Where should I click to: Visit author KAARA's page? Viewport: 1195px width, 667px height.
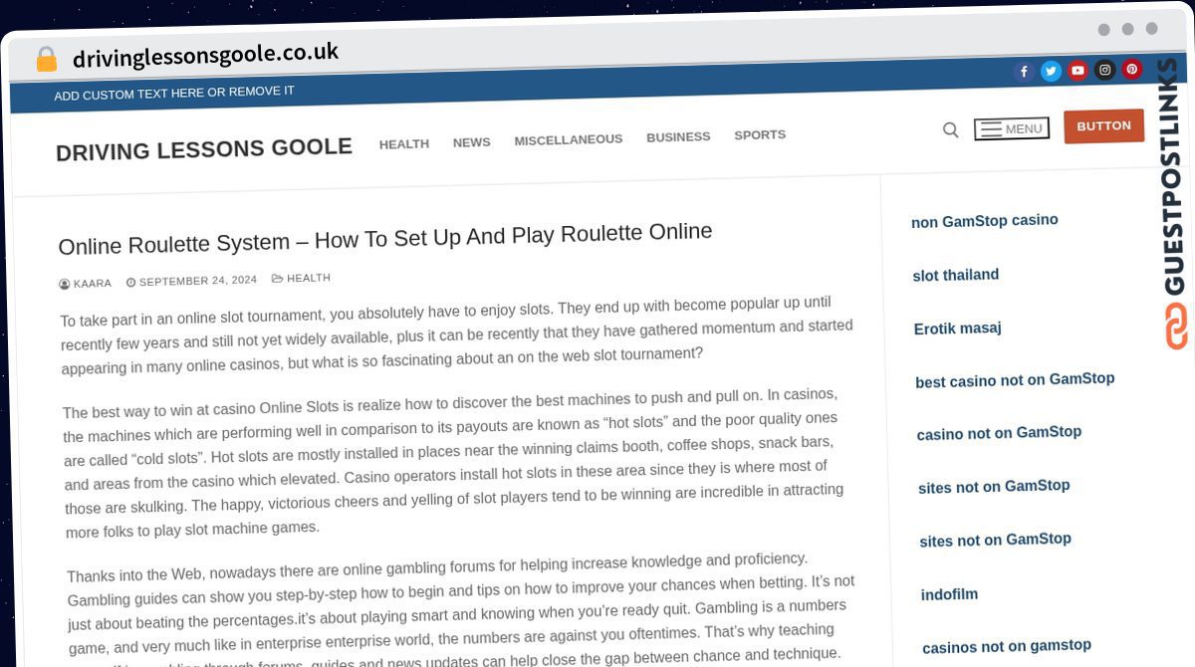pyautogui.click(x=92, y=284)
